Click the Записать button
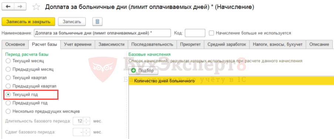The image size is (334, 139). pyautogui.click(x=72, y=21)
